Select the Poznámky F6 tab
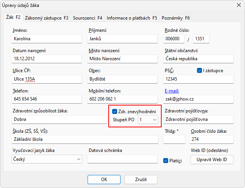 [175, 18]
